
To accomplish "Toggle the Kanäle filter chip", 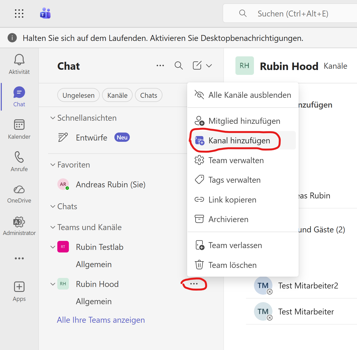I will click(x=117, y=95).
